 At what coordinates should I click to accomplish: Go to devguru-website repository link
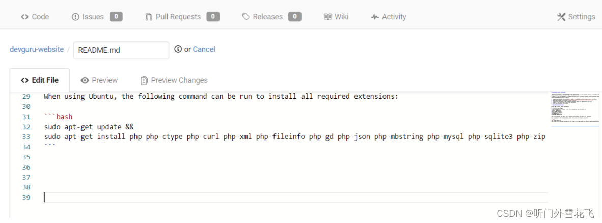point(37,49)
